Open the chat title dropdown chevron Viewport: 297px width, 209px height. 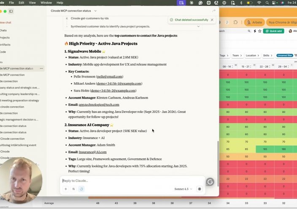(x=95, y=11)
